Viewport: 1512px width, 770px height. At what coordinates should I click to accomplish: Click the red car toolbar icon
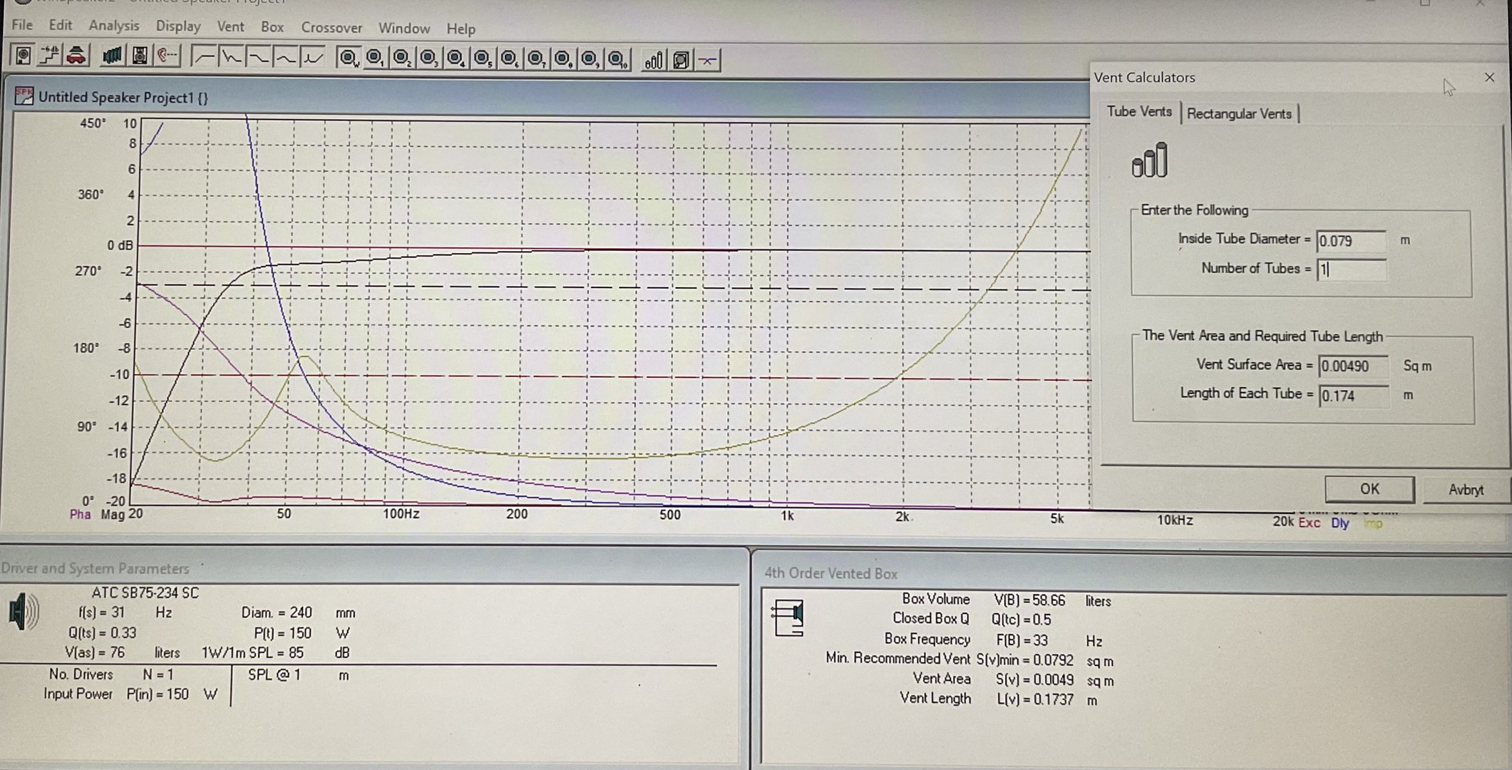(x=76, y=56)
